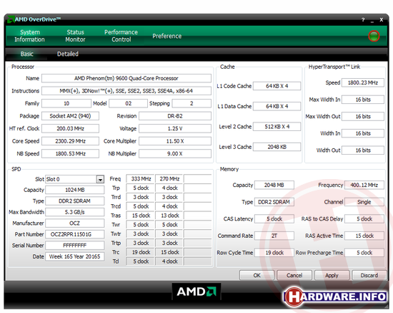
Task: Click the Discard button
Action: [x=369, y=275]
